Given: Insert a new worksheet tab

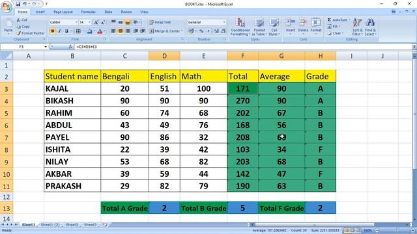Looking at the screenshot, I should pyautogui.click(x=104, y=225).
